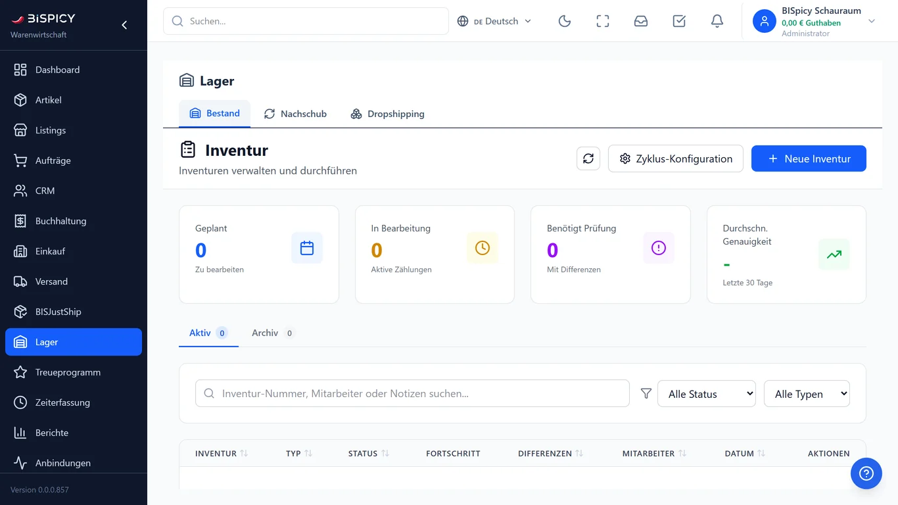This screenshot has width=898, height=505.
Task: Sort by the STATUS column
Action: (369, 454)
